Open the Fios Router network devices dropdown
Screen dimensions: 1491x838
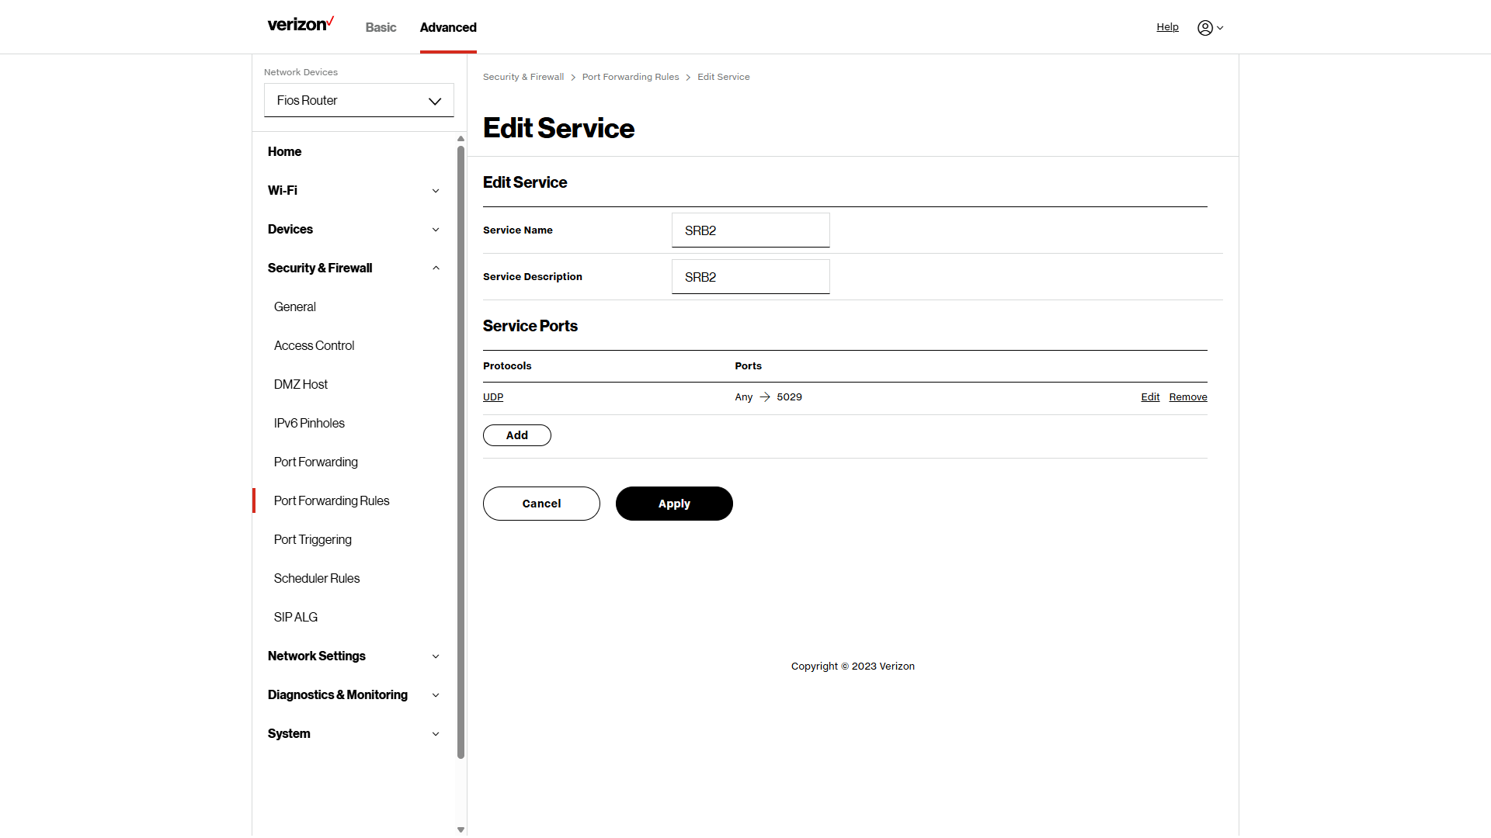[359, 101]
